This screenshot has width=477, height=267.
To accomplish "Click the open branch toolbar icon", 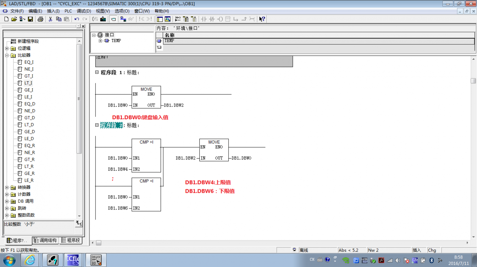I will pyautogui.click(x=236, y=19).
